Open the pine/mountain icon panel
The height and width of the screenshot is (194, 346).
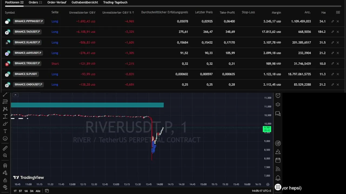(278, 152)
